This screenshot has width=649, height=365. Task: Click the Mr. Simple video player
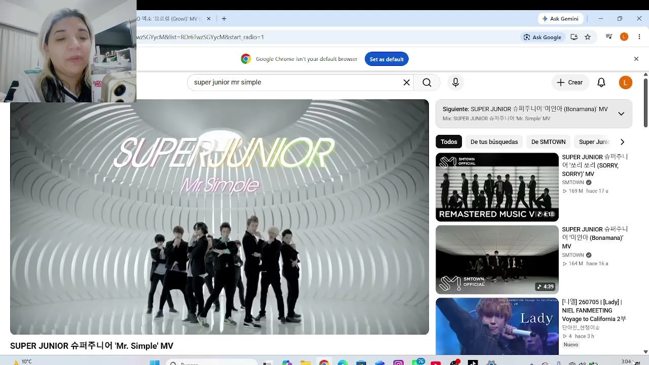(220, 217)
